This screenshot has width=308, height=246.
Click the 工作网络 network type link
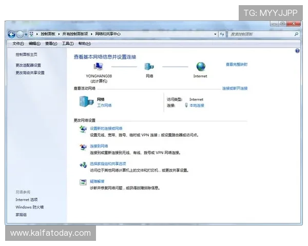pos(104,106)
